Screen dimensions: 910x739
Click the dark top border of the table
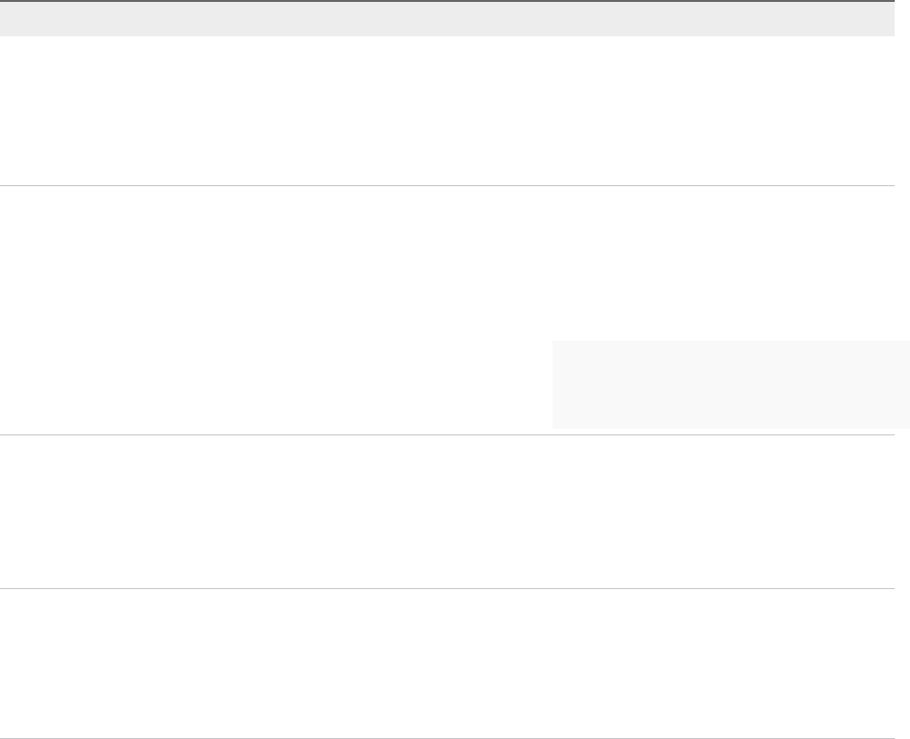point(447,1)
